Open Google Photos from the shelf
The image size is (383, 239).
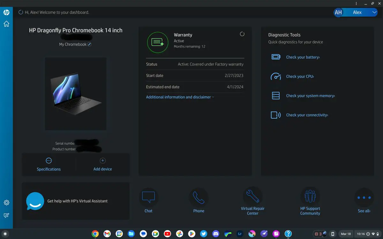click(179, 234)
